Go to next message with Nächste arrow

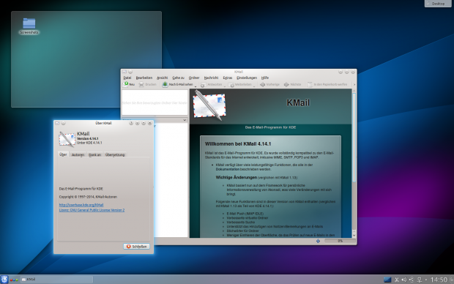pos(286,84)
